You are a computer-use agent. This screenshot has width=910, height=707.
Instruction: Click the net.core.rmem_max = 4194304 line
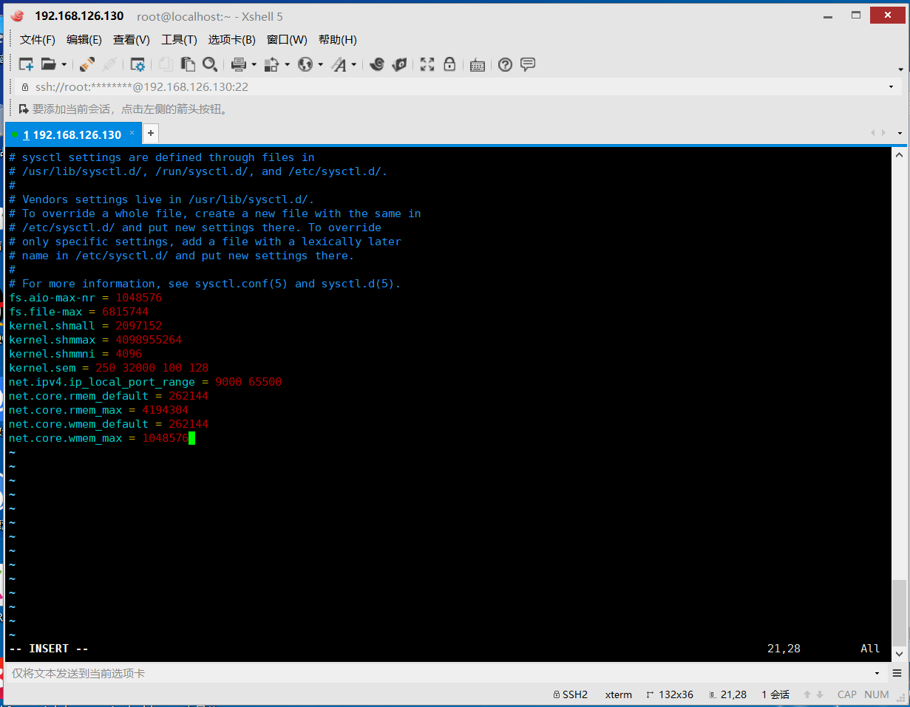(99, 410)
